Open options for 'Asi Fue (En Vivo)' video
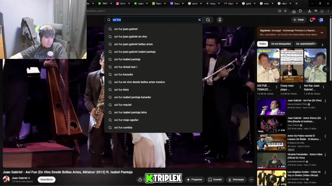Image resolution: width=332 pixels, height=186 pixels. pyautogui.click(x=325, y=101)
